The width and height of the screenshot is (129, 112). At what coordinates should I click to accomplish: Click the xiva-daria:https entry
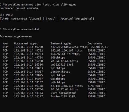(x=63, y=93)
